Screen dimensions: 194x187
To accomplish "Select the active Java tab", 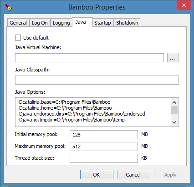I will click(82, 22).
